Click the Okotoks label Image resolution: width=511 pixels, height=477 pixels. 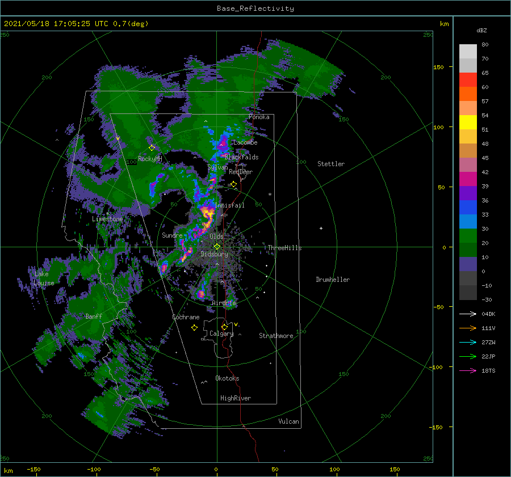click(x=227, y=378)
